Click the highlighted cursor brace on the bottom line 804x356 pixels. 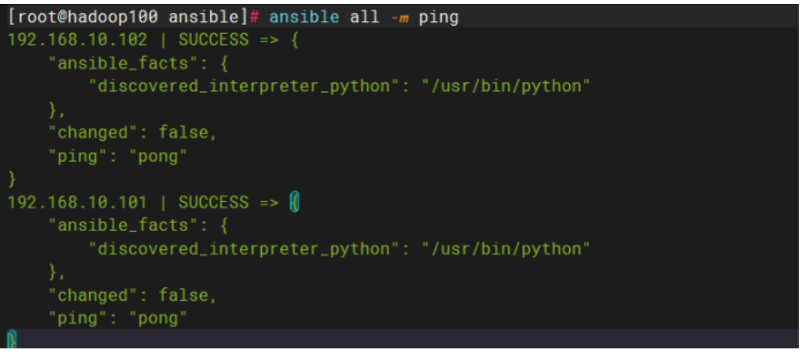tap(11, 340)
